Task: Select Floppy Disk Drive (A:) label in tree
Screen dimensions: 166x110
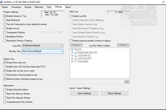Action: point(88,52)
